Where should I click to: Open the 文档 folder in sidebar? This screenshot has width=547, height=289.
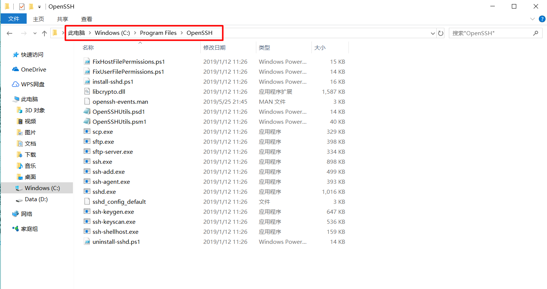(30, 143)
